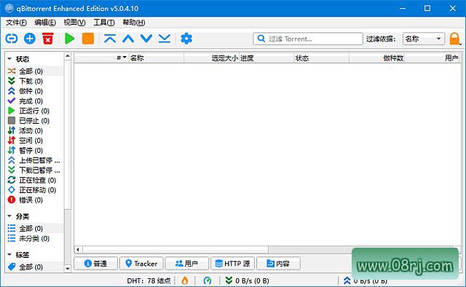
Task: Select 完成 (0) status filter
Action: [34, 101]
